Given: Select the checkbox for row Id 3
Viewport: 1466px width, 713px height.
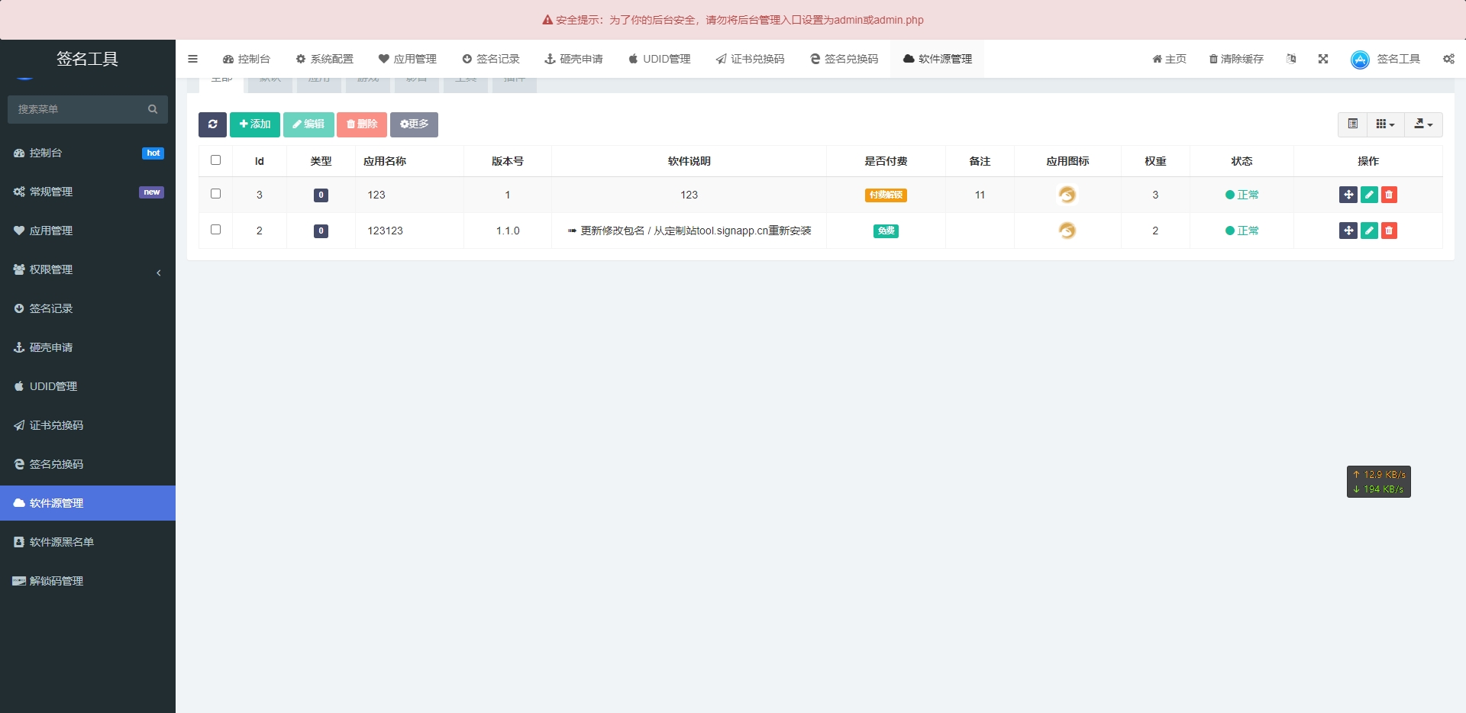Looking at the screenshot, I should tap(215, 194).
